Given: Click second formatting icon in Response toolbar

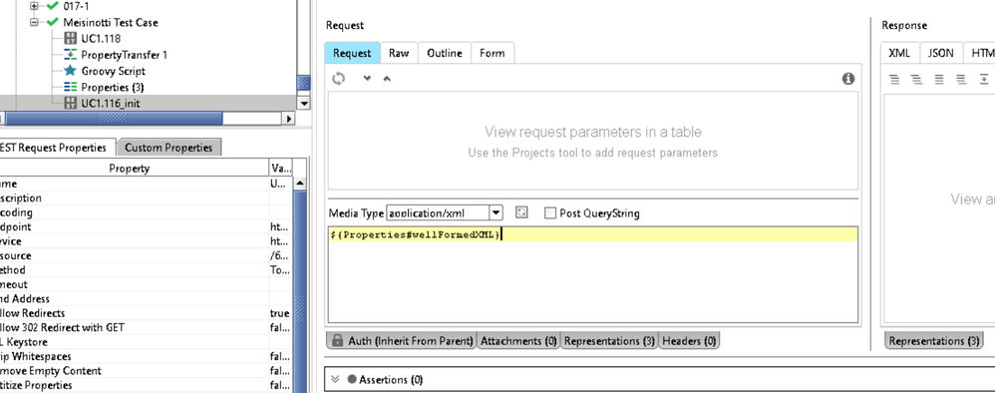Looking at the screenshot, I should (x=916, y=80).
